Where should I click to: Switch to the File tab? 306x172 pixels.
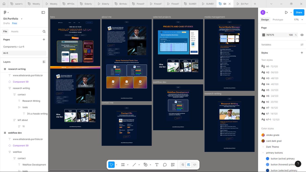click(x=5, y=31)
